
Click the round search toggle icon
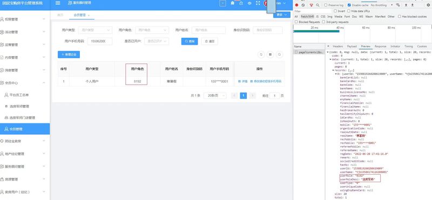(279, 54)
